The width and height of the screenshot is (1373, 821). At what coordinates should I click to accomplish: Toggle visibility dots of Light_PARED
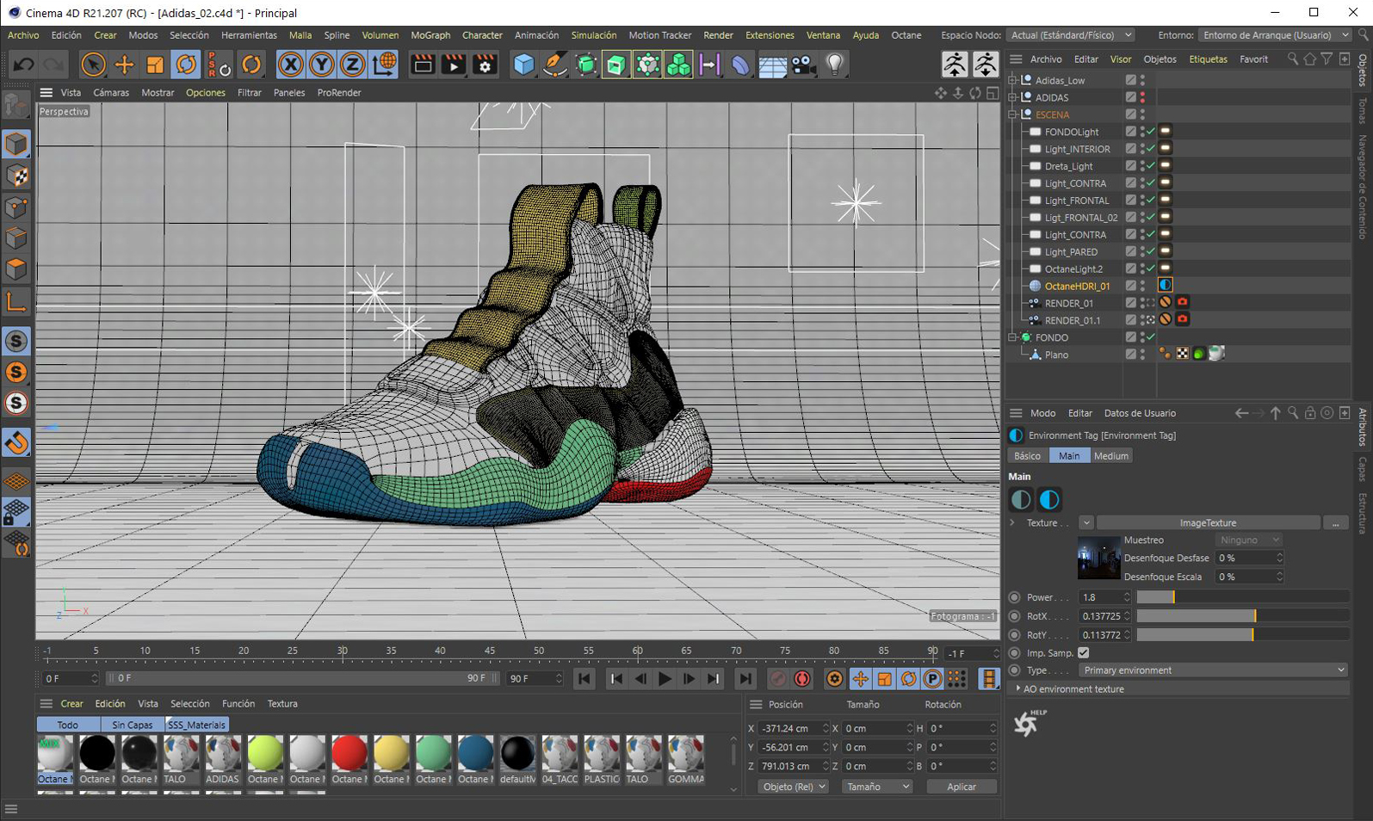click(x=1143, y=252)
